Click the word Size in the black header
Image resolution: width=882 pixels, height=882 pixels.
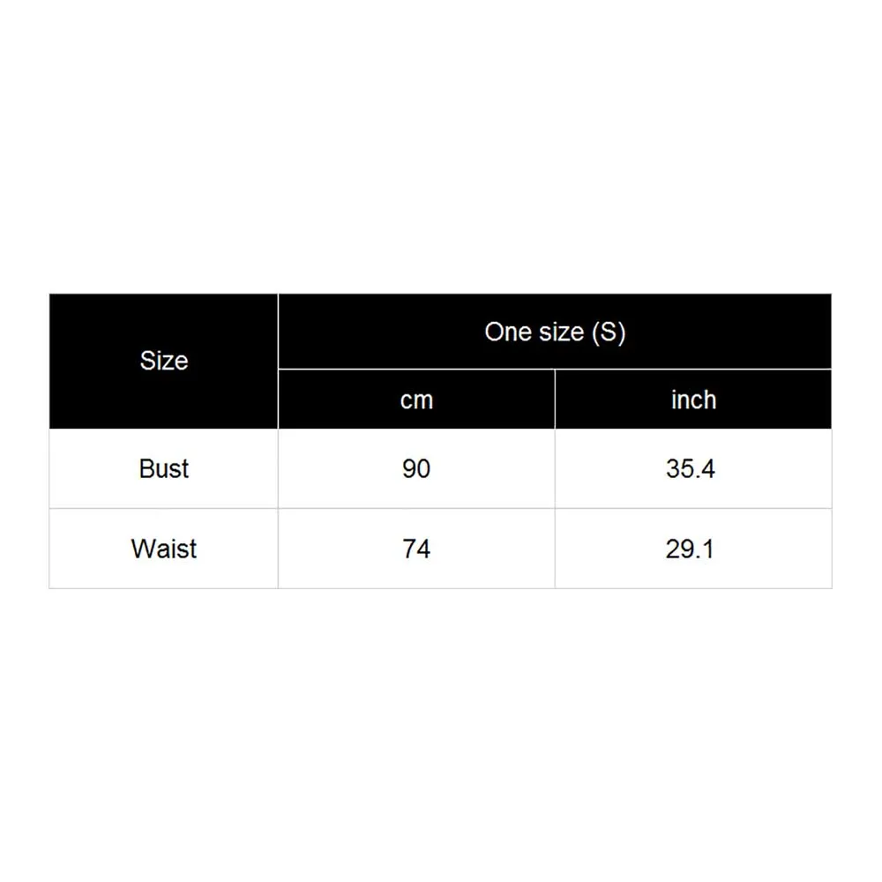(164, 361)
